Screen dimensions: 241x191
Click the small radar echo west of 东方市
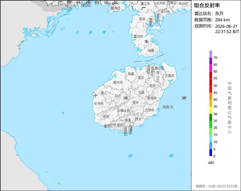(x=63, y=113)
